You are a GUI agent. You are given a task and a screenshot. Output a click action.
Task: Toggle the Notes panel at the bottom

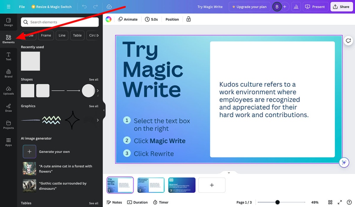(x=114, y=202)
